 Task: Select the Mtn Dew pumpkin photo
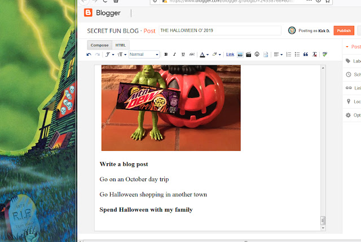(171, 108)
